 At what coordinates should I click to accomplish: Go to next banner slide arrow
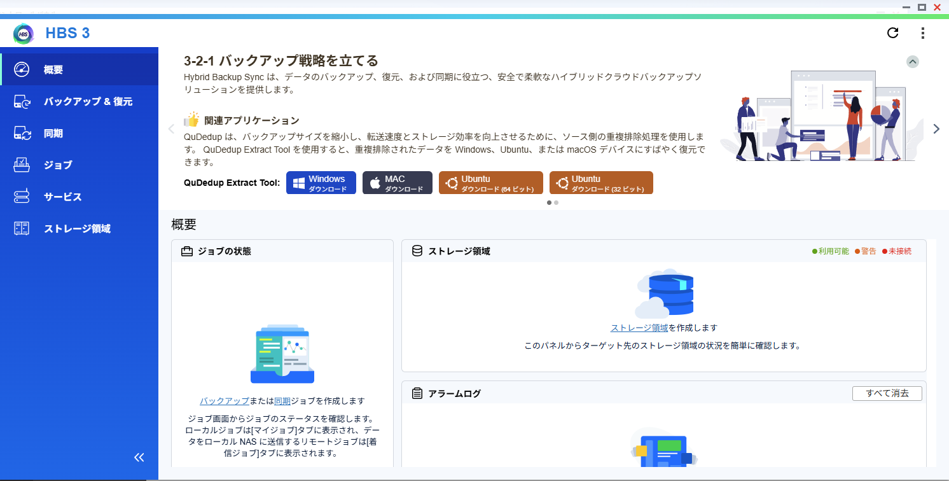click(x=936, y=129)
